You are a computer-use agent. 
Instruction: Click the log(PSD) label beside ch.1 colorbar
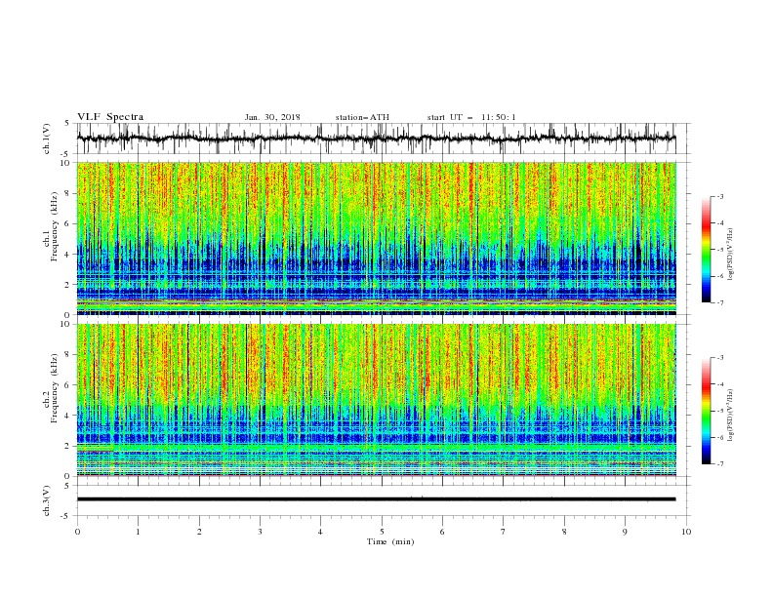(730, 255)
